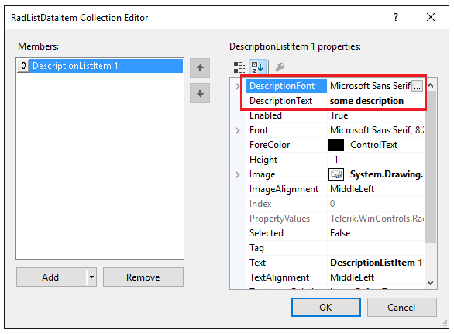Move selected member up
This screenshot has width=454, height=334.
[200, 68]
